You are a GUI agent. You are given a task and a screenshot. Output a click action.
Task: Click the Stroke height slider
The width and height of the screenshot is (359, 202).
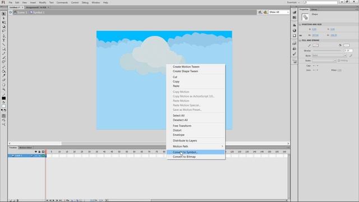[x=327, y=50]
